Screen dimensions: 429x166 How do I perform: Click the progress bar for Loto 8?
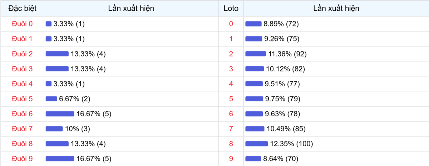(256, 144)
